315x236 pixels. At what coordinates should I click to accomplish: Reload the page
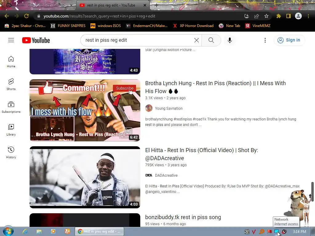click(26, 16)
